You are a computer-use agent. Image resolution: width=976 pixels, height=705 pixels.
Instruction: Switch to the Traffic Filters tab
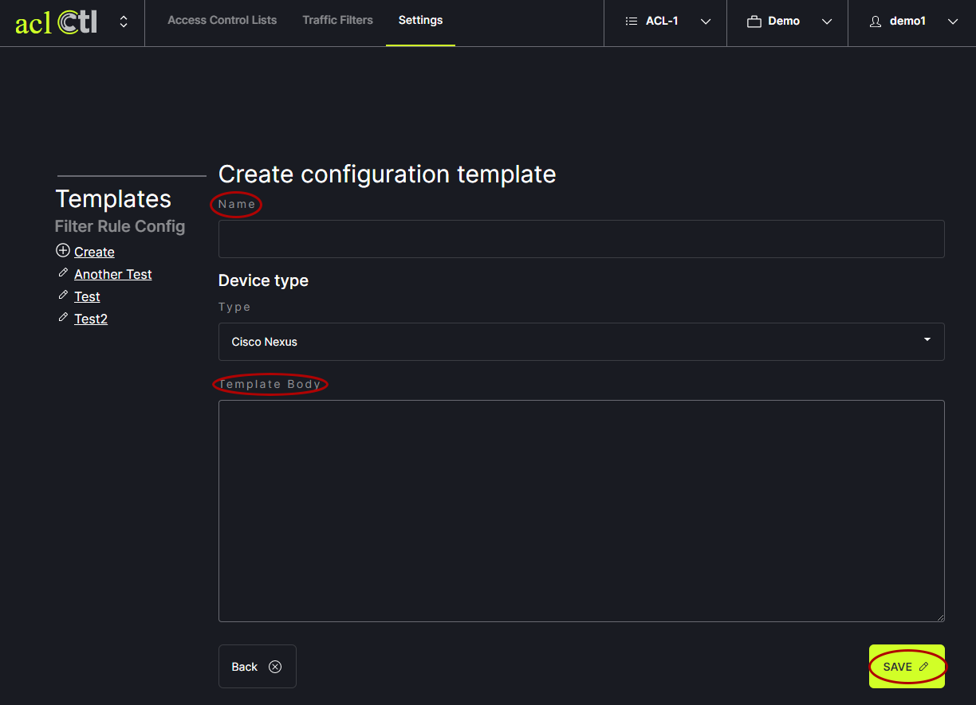click(x=337, y=21)
